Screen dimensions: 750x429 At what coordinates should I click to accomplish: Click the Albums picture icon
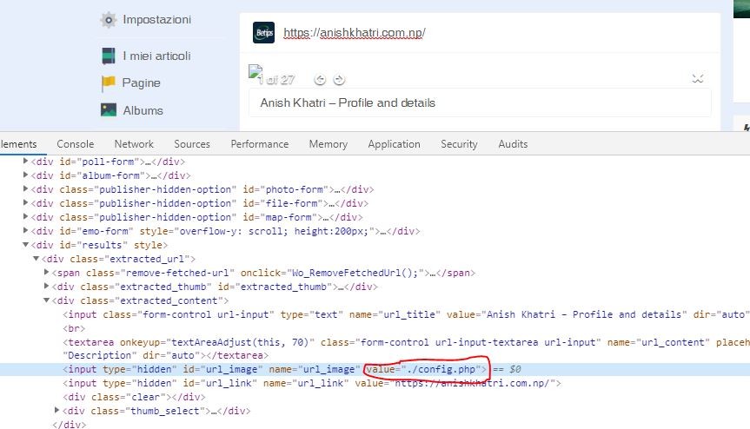(109, 110)
